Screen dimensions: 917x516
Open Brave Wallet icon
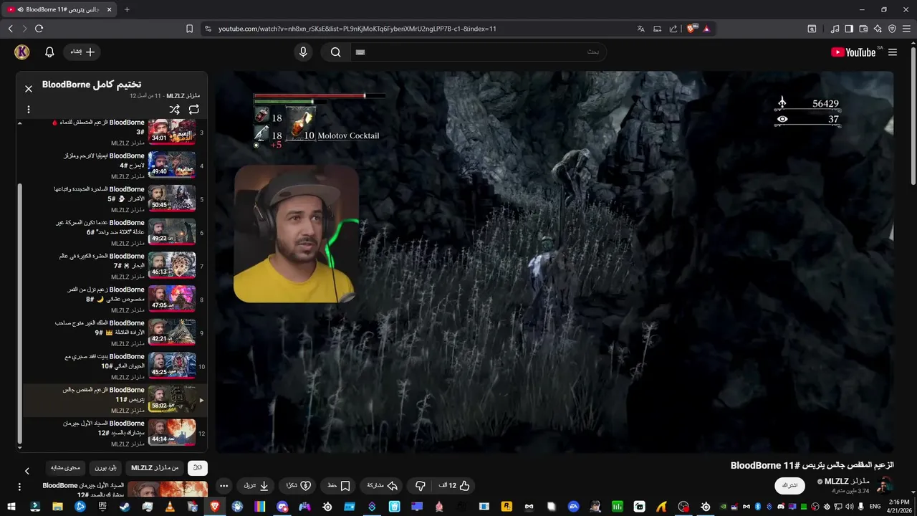click(863, 29)
